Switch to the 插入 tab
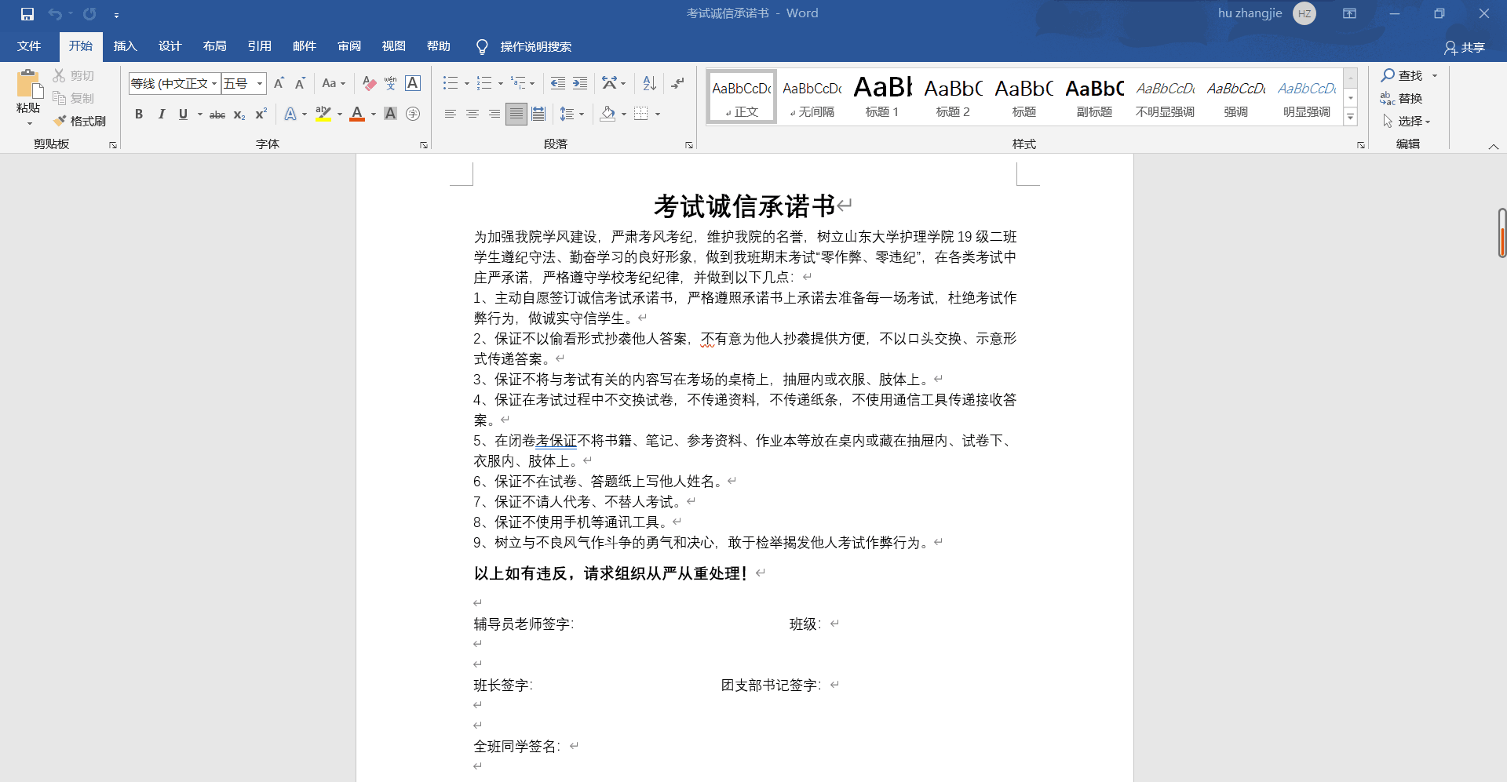 click(x=125, y=46)
